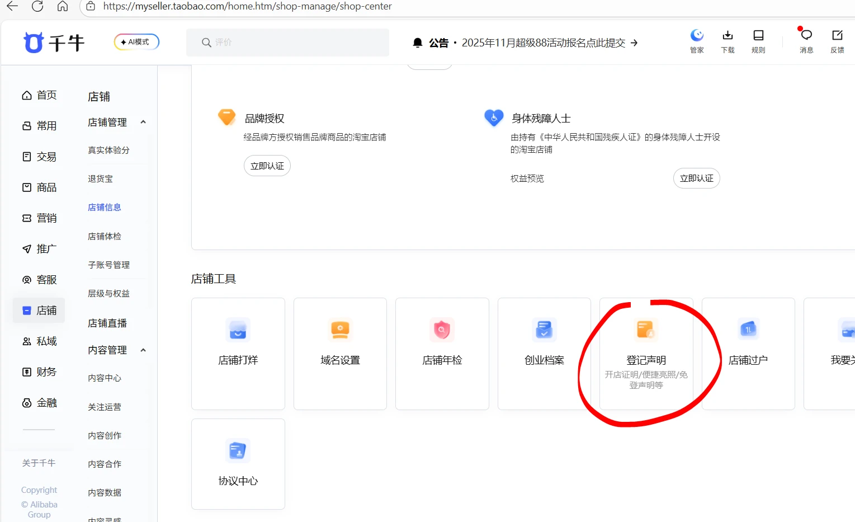Click 立即认证 for 身体残障人士
The image size is (855, 522).
coord(696,178)
